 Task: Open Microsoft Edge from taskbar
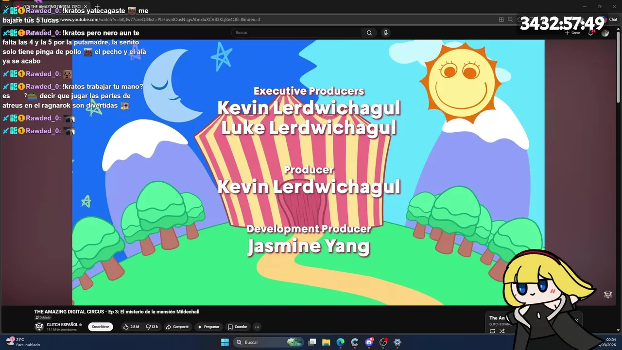[341, 342]
